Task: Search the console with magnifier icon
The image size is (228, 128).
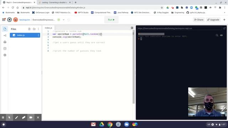Action: [x=217, y=35]
